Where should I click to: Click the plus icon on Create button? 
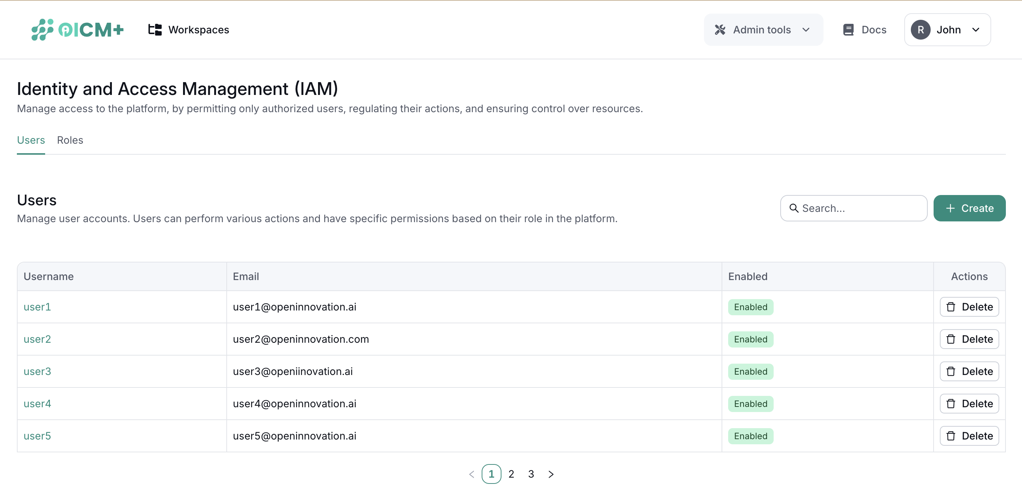950,208
